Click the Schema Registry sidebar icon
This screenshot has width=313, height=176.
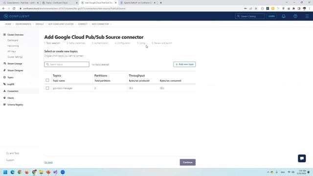4,105
